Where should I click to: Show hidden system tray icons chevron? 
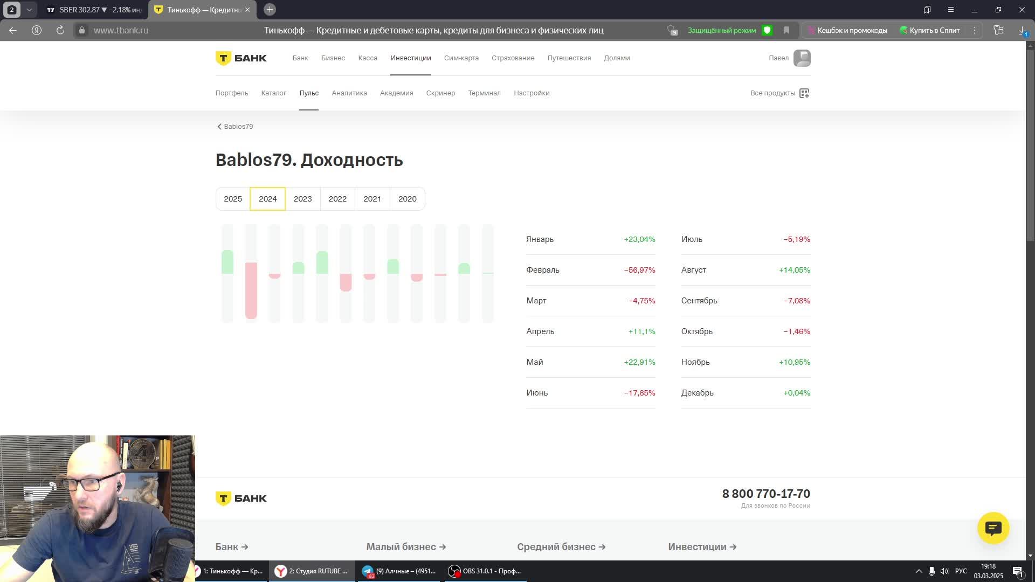919,571
